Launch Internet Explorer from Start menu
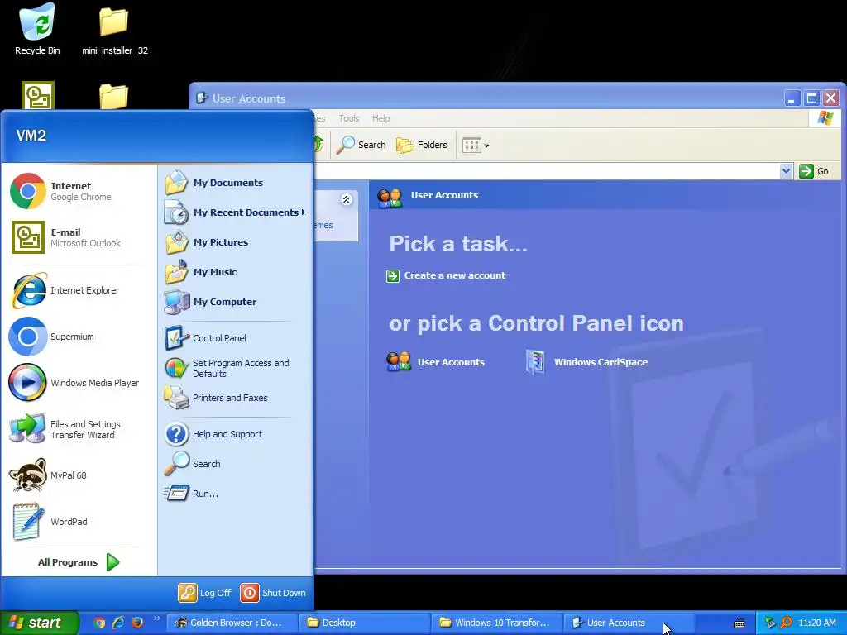This screenshot has width=847, height=635. coord(79,290)
